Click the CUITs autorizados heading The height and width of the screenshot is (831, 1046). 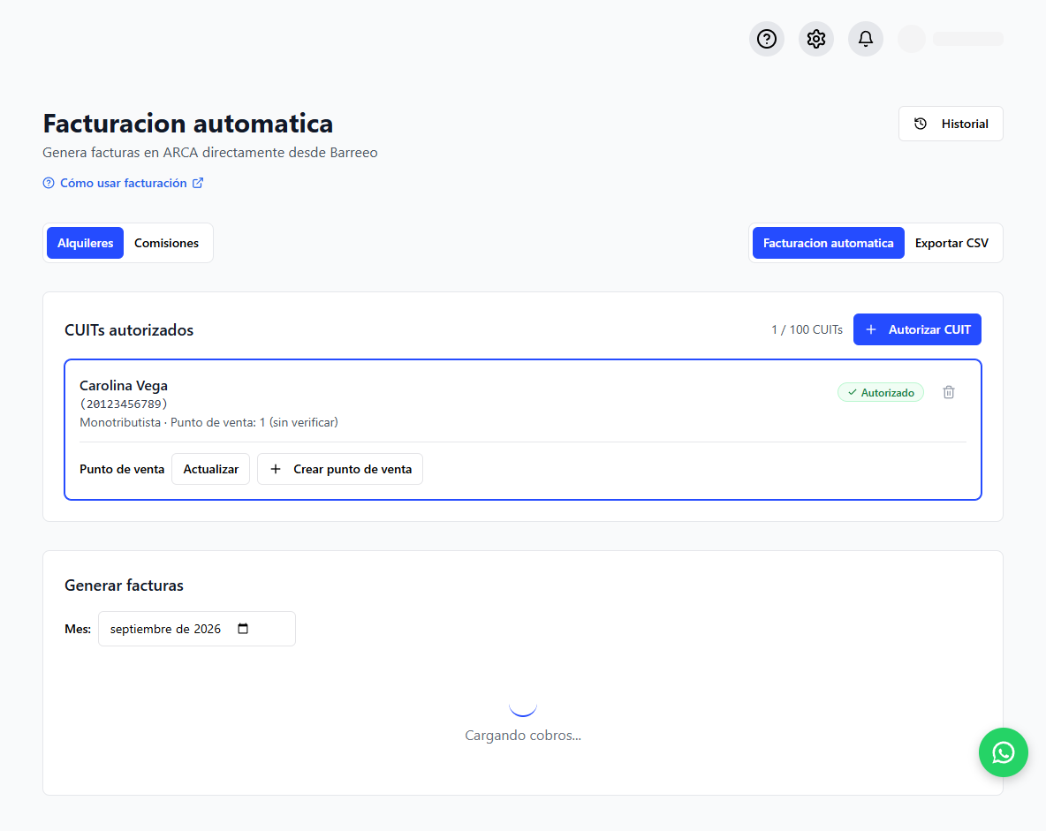(x=129, y=330)
